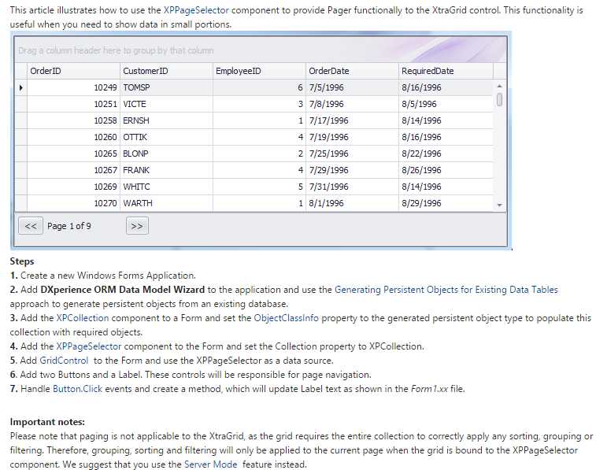Click the grid scrollbar down arrow
This screenshot has height=470, width=596.
tap(499, 205)
